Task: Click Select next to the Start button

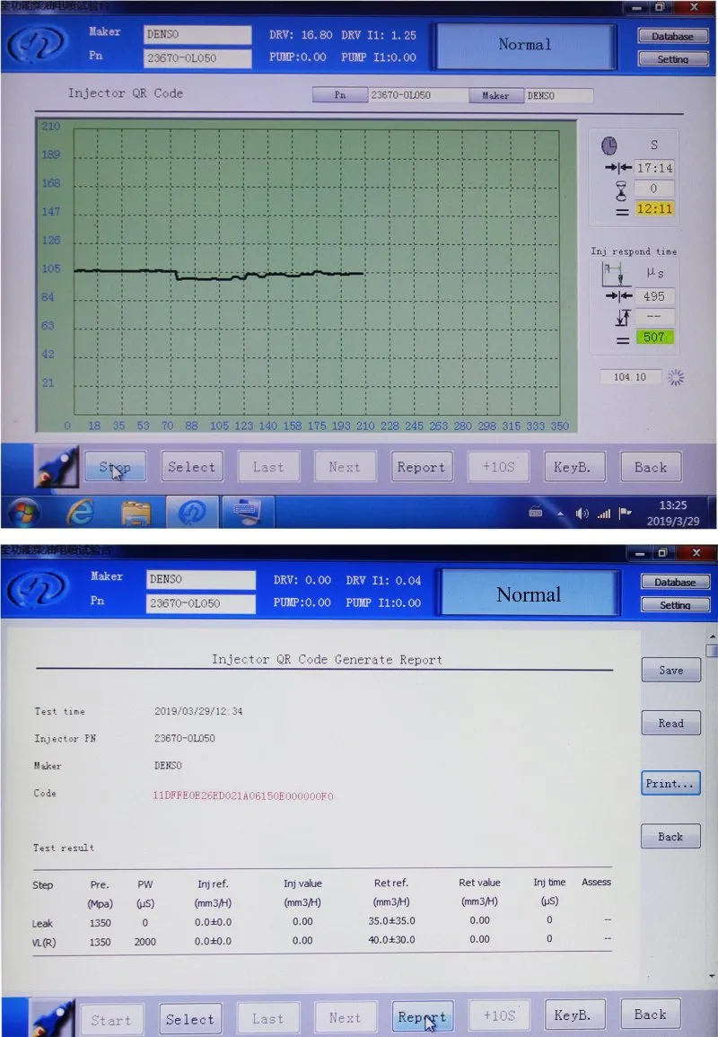Action: [x=189, y=1019]
